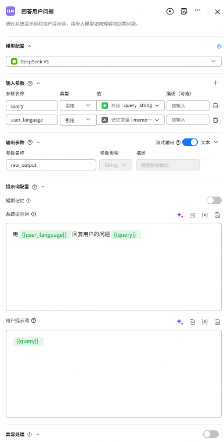The image size is (224, 442).
Task: Click description field for query row
Action: (188, 106)
